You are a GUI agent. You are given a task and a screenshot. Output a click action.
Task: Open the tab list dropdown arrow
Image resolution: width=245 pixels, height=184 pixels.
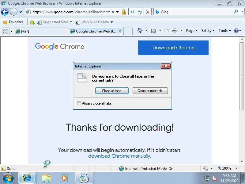pos(11,31)
